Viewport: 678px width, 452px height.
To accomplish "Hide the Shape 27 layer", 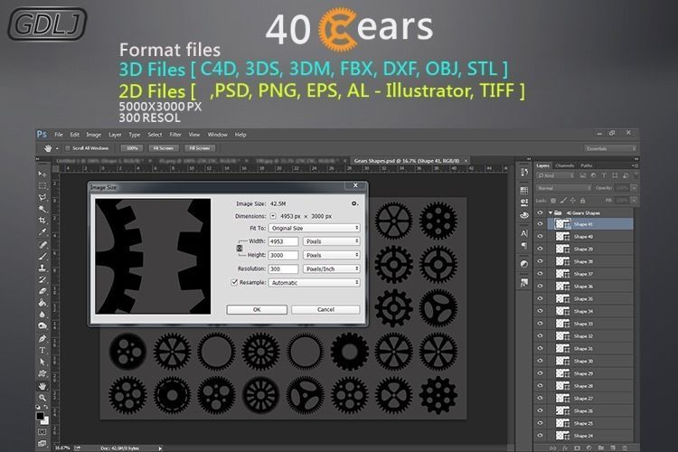I will pos(540,398).
